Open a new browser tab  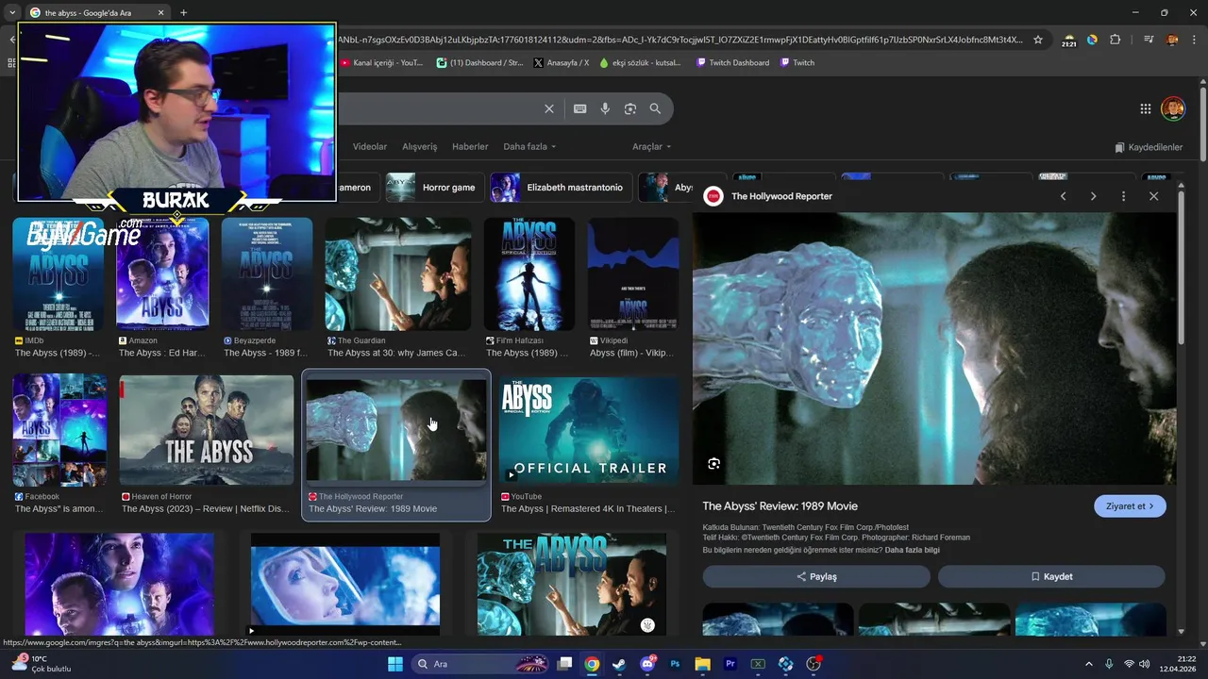(183, 13)
